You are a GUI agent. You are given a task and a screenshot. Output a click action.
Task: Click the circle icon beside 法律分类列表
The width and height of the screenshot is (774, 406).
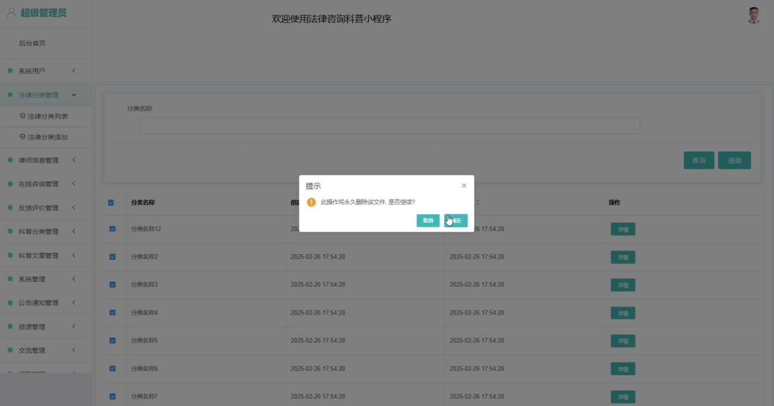coord(22,116)
